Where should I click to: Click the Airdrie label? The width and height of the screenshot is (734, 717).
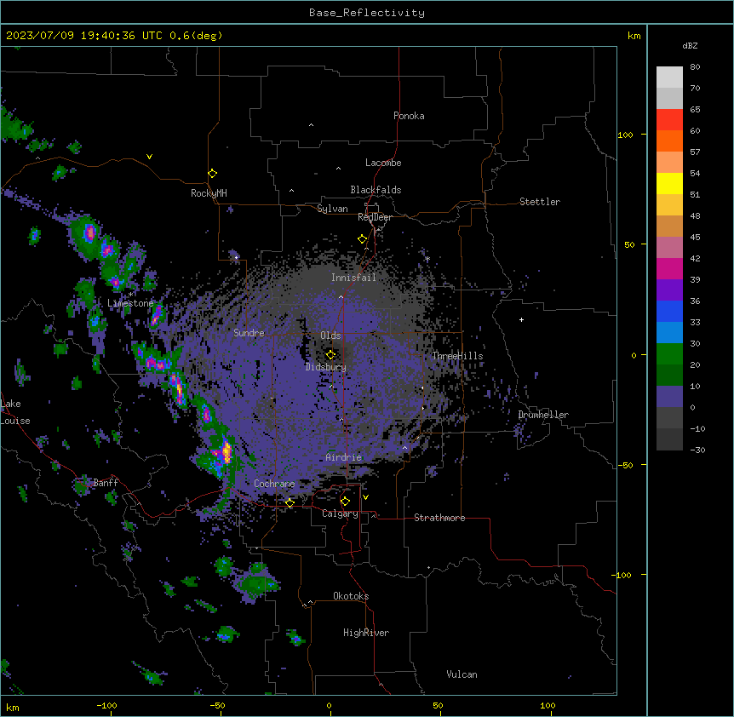pos(344,457)
